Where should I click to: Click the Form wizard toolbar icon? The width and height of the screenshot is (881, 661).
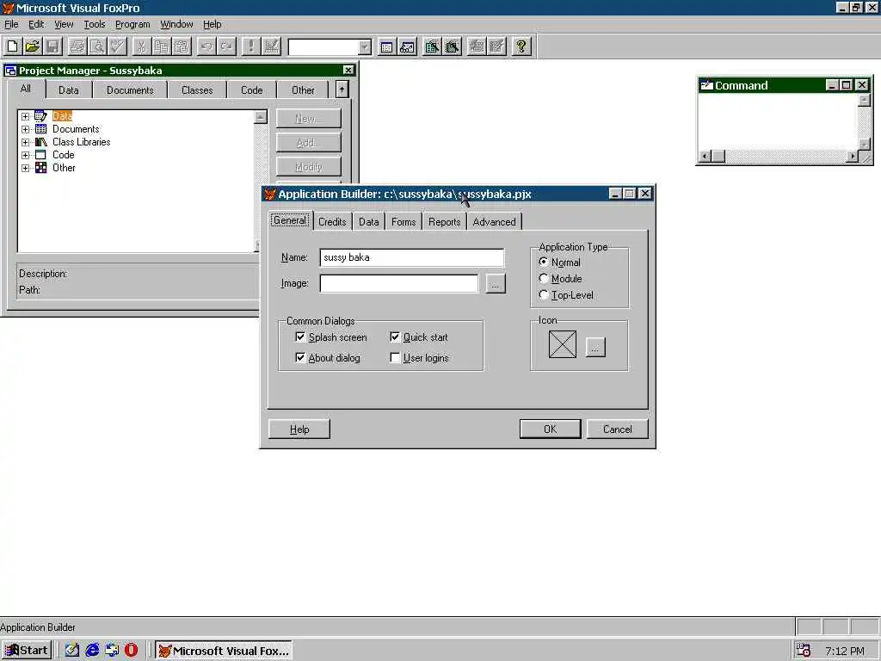(x=432, y=46)
